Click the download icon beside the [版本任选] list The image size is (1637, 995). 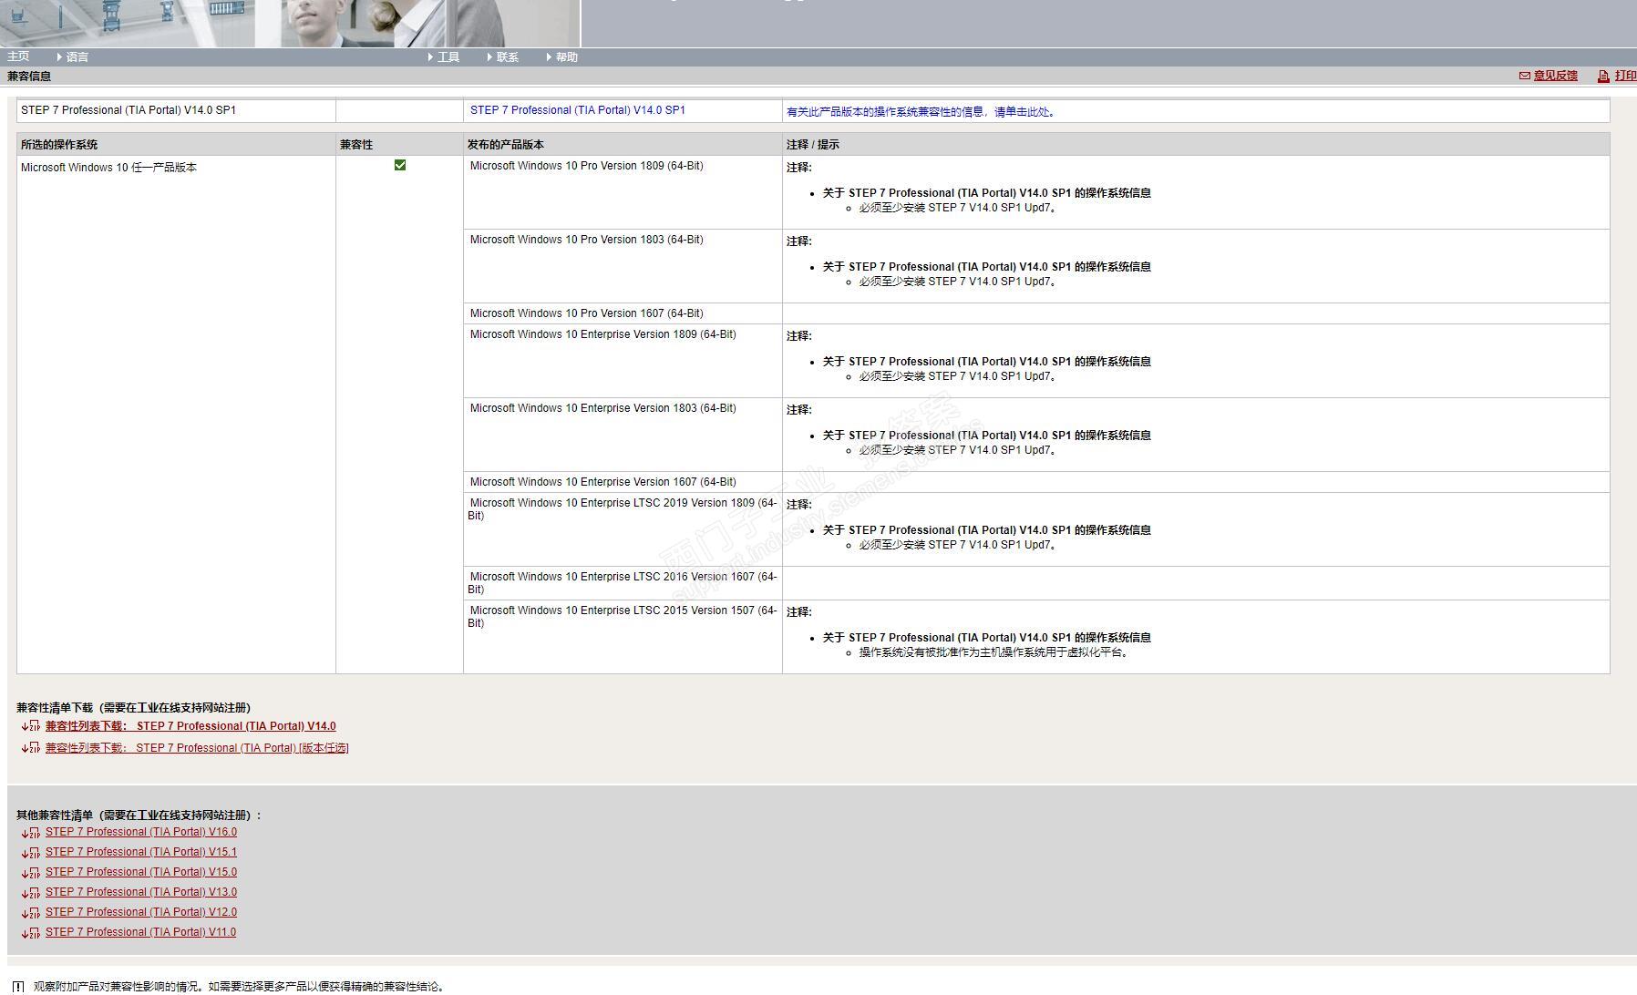click(x=30, y=748)
